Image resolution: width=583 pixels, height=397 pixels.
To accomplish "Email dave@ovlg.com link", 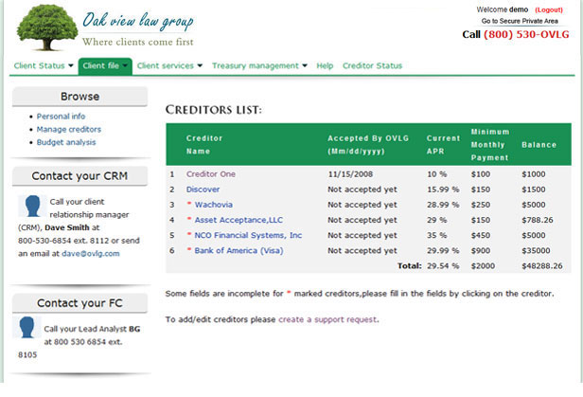I will pyautogui.click(x=91, y=254).
